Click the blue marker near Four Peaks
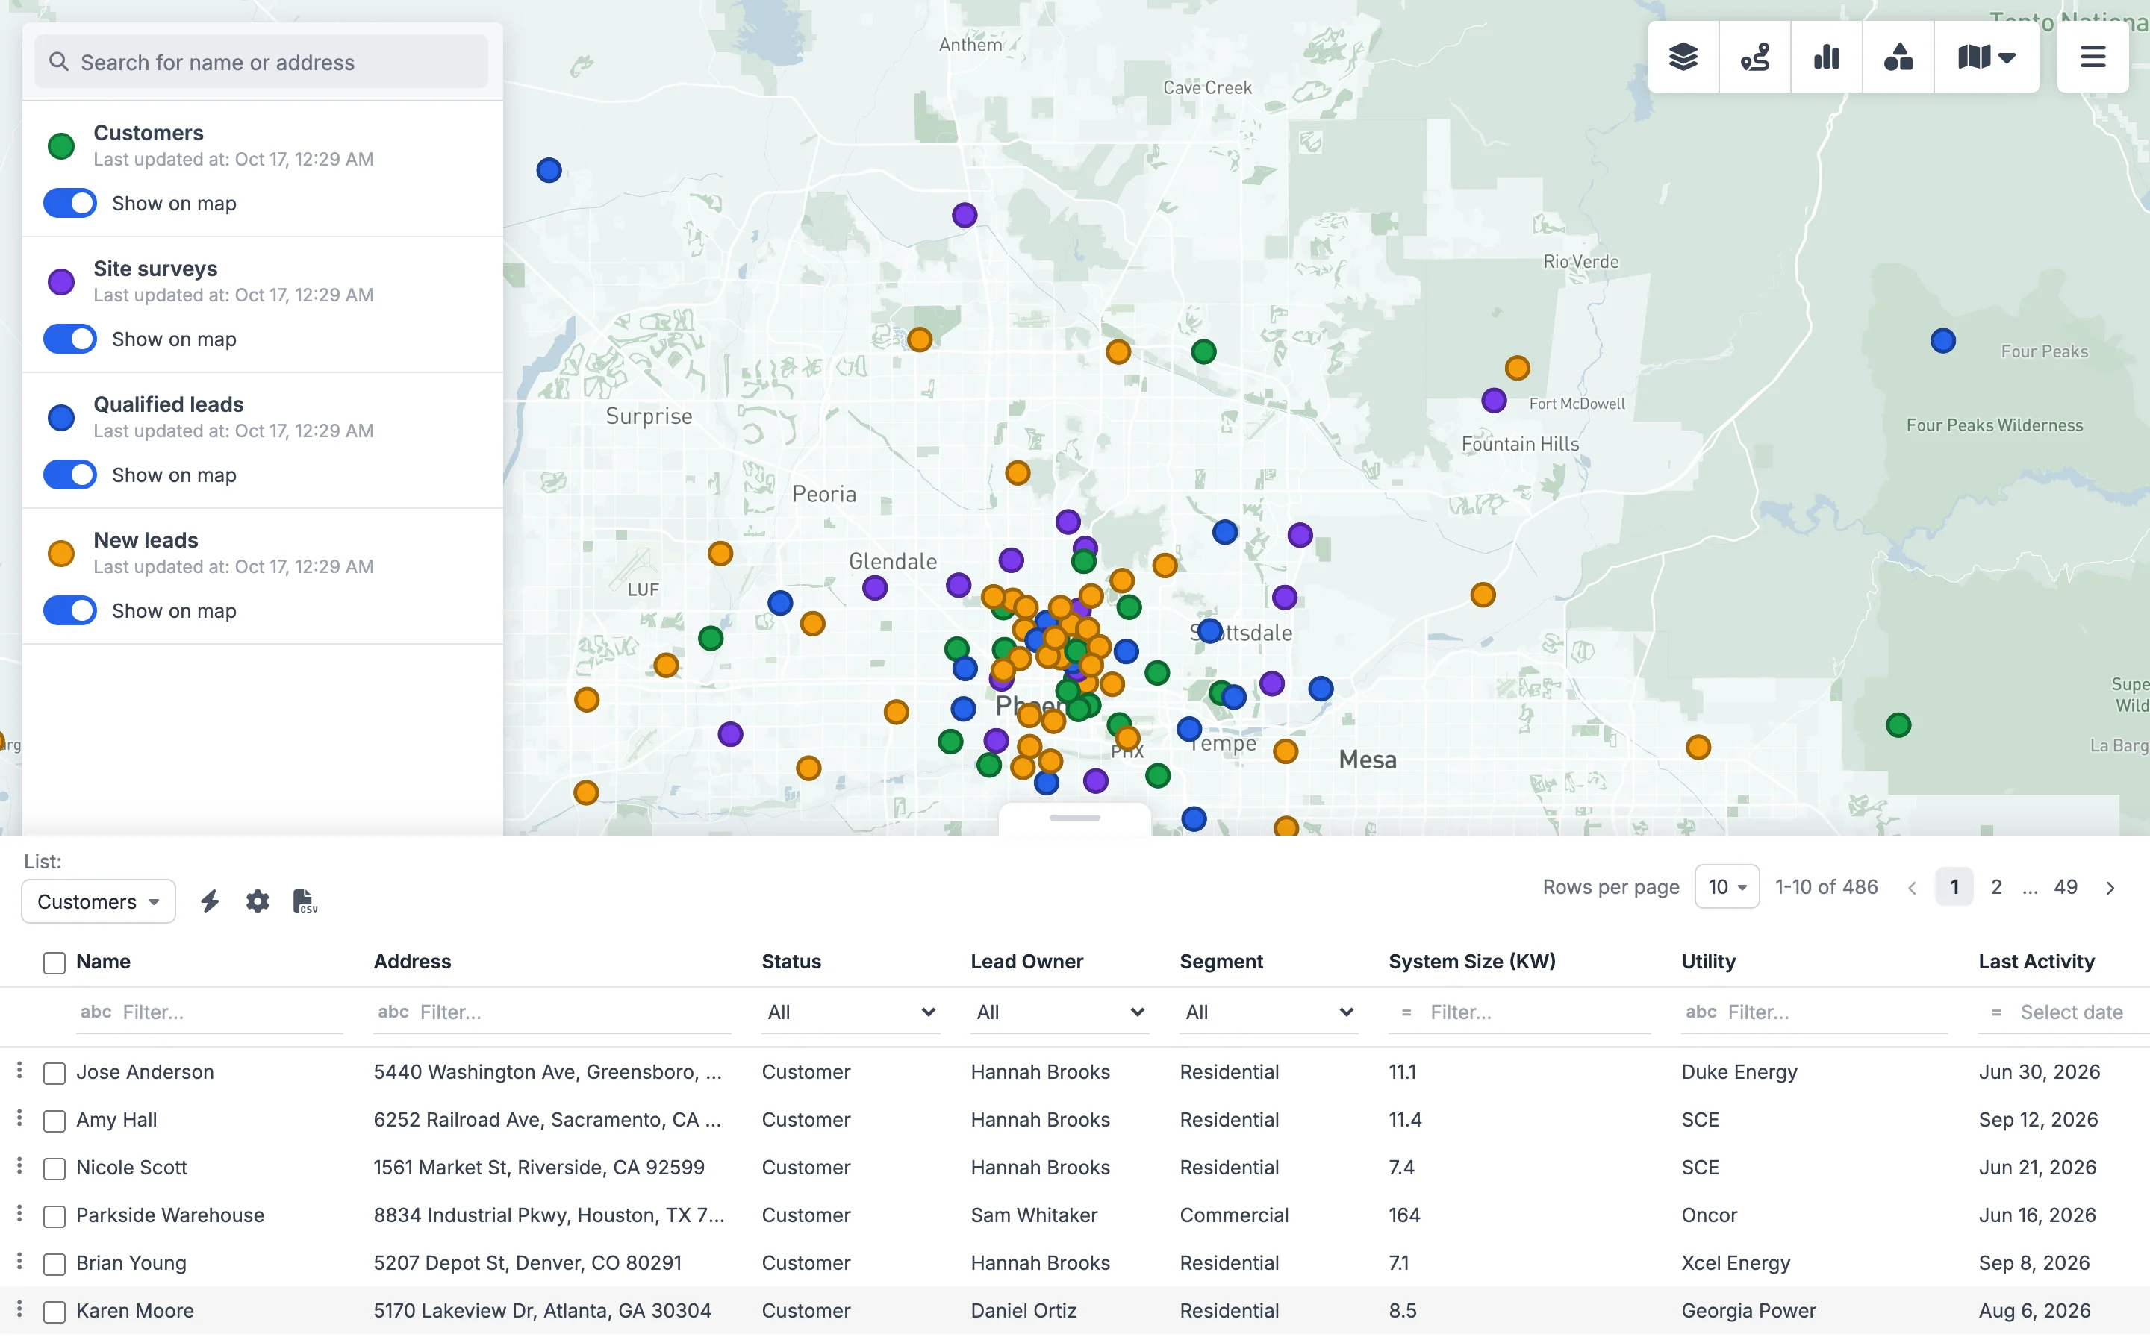Viewport: 2150px width, 1343px height. (x=1942, y=341)
